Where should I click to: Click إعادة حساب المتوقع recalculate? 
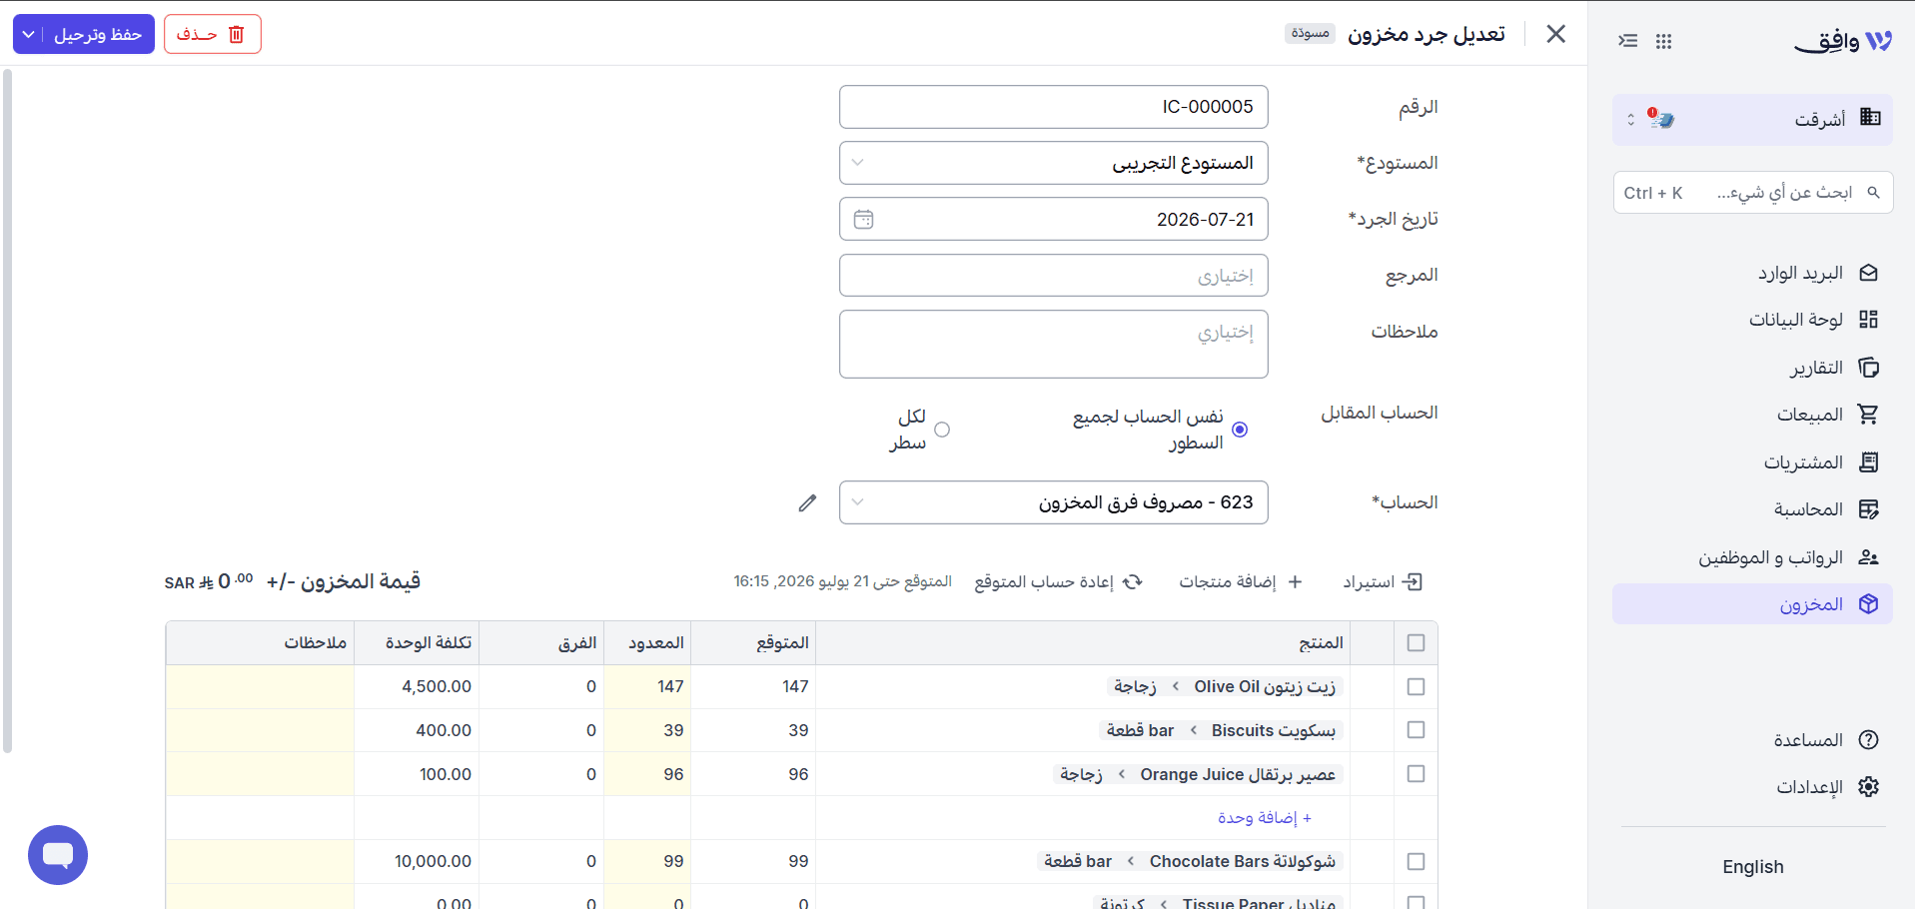[1058, 581]
